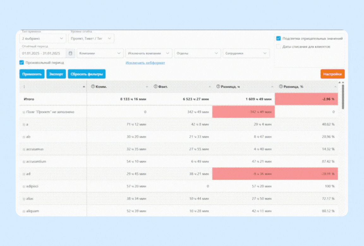Expand the accusantium project row
The width and height of the screenshot is (364, 246).
pyautogui.click(x=24, y=162)
